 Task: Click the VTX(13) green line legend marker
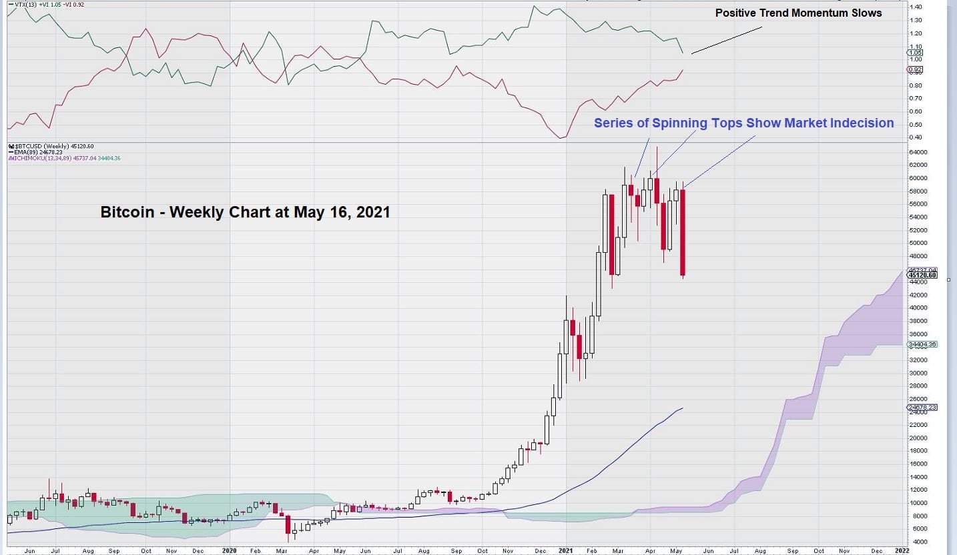click(x=11, y=4)
